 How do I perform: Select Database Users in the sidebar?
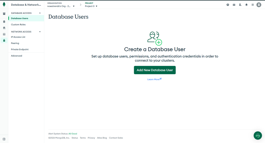pos(26,18)
